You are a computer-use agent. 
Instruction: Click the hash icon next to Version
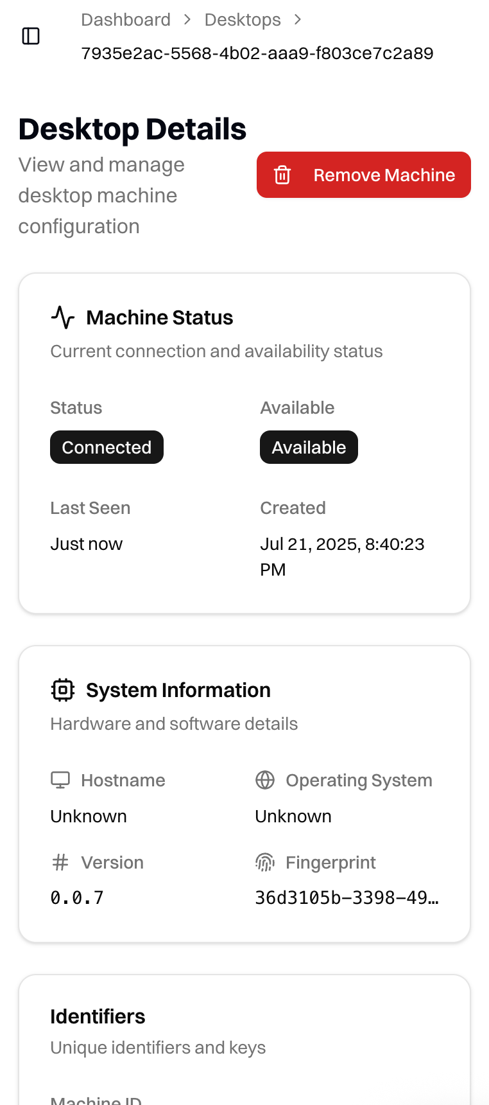click(x=60, y=862)
